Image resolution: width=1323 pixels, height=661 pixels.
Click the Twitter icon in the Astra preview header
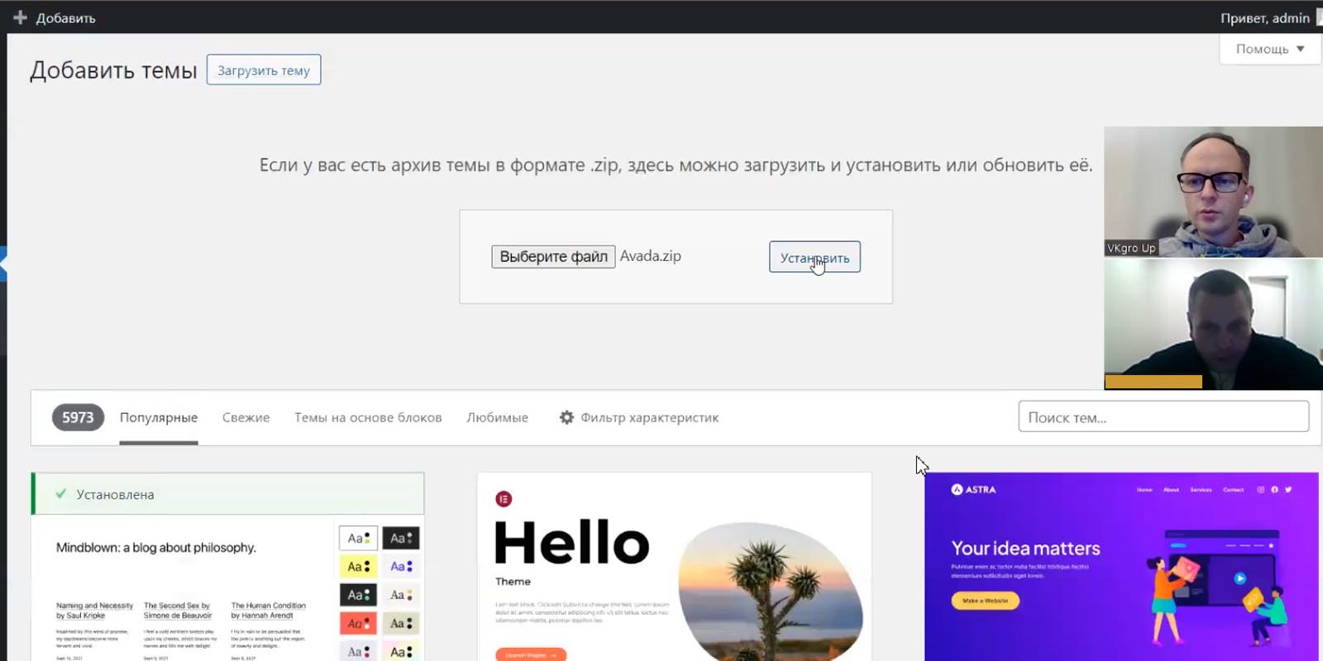pos(1288,489)
